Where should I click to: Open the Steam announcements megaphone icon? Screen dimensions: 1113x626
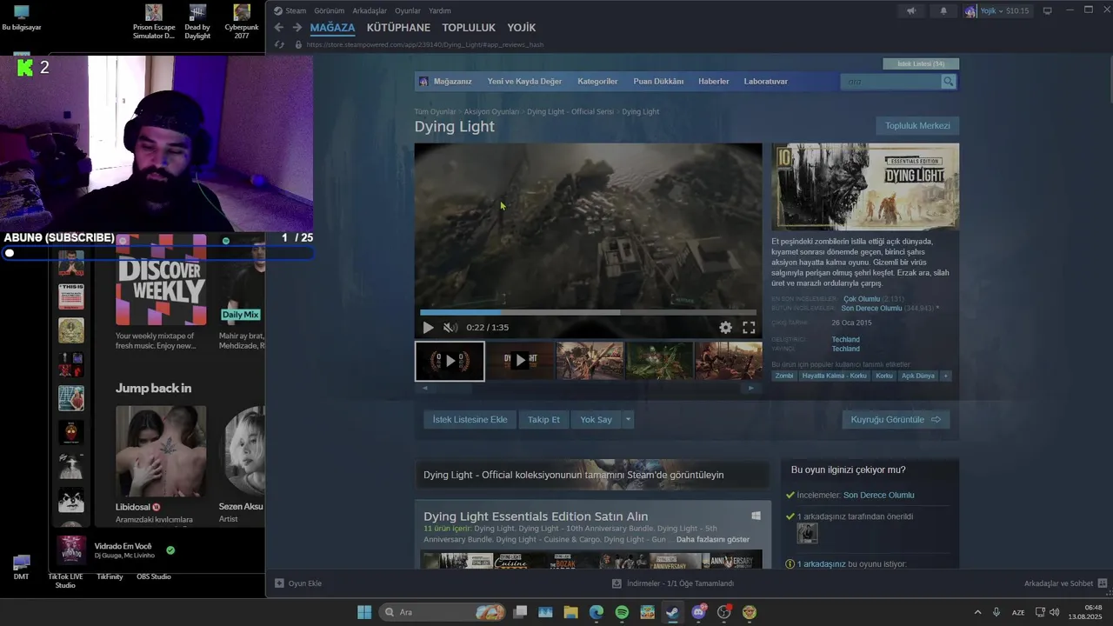(x=911, y=10)
